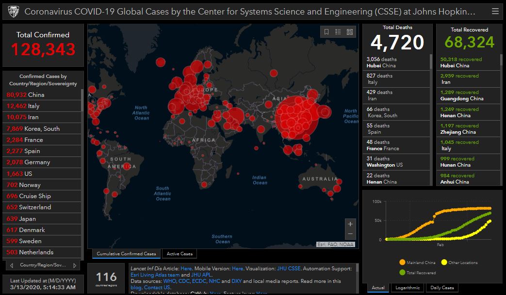
Task: Select 7,869 Korea, South row
Action: 42,128
